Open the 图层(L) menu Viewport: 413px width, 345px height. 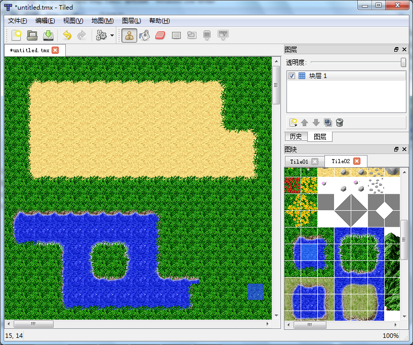pyautogui.click(x=132, y=21)
